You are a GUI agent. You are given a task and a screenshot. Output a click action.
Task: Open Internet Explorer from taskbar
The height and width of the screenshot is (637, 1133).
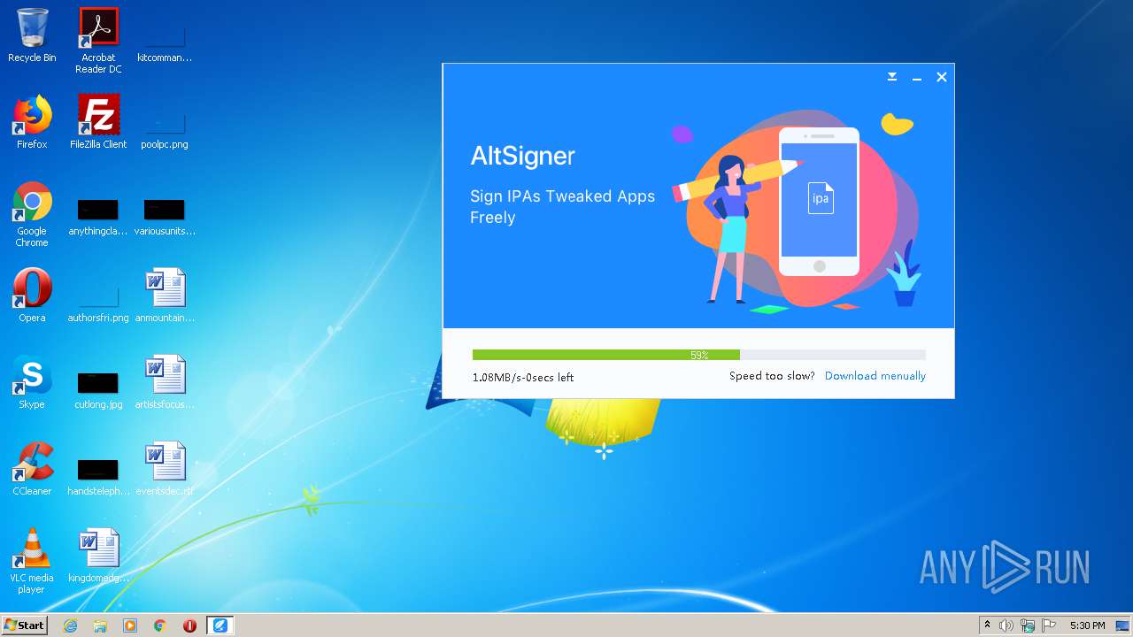[71, 625]
